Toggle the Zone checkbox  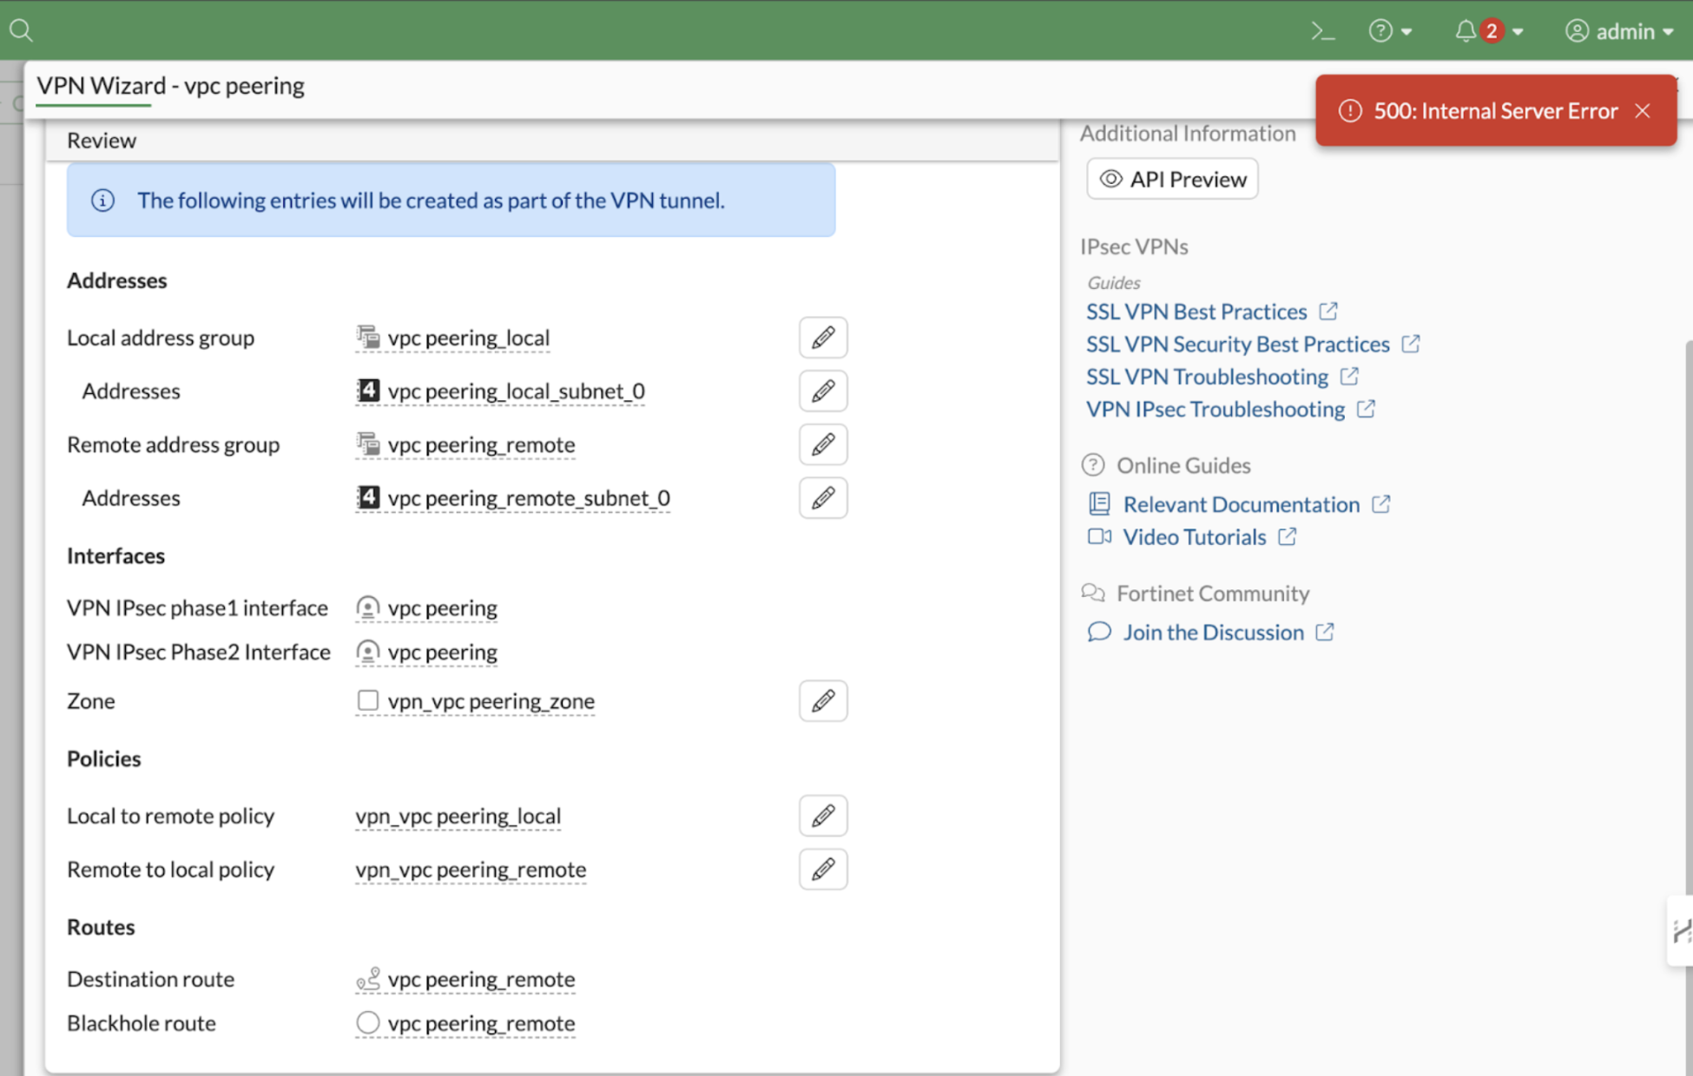(x=368, y=699)
